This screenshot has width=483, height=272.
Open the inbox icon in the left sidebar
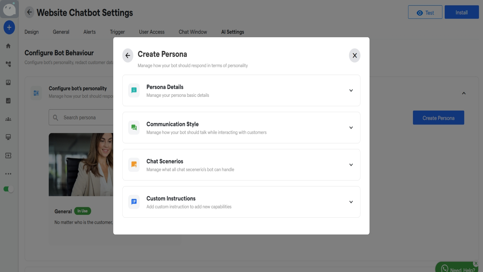[x=8, y=83]
